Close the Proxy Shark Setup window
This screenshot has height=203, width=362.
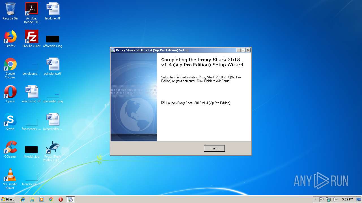coord(248,50)
